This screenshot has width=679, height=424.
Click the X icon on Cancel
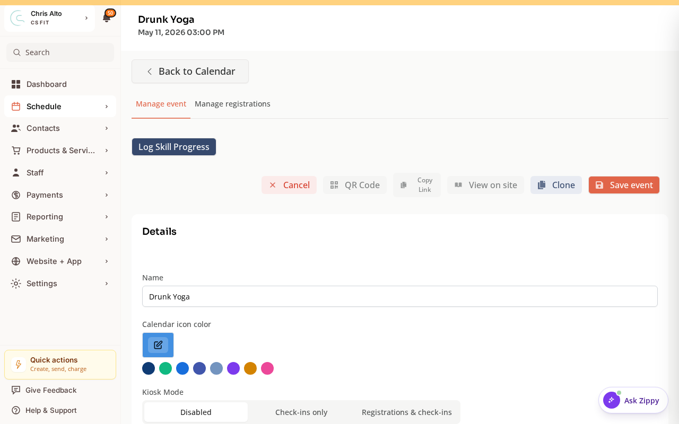(273, 185)
